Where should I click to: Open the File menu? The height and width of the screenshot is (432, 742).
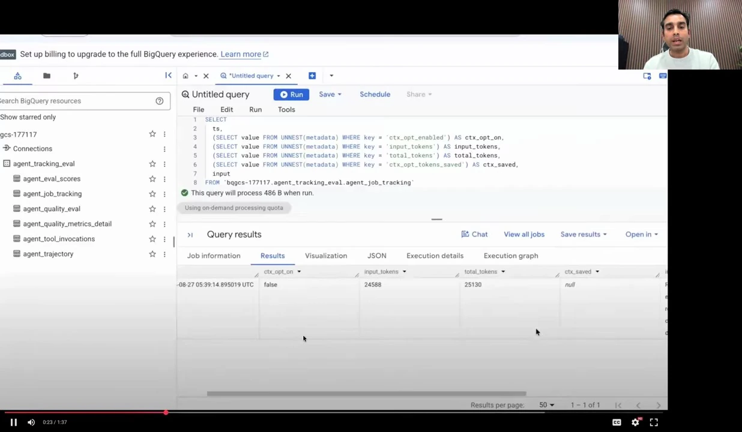click(198, 109)
